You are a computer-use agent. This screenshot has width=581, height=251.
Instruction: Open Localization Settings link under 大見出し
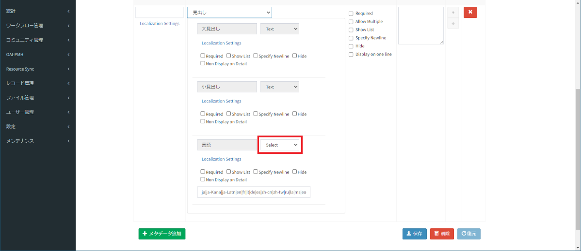(x=221, y=43)
